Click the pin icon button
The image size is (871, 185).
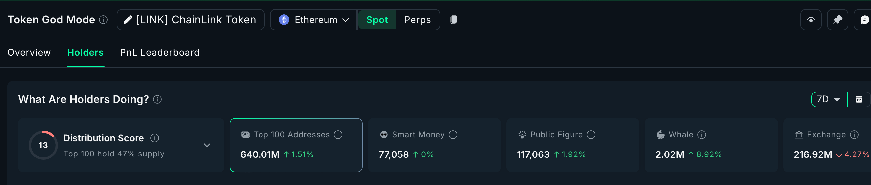coord(837,20)
